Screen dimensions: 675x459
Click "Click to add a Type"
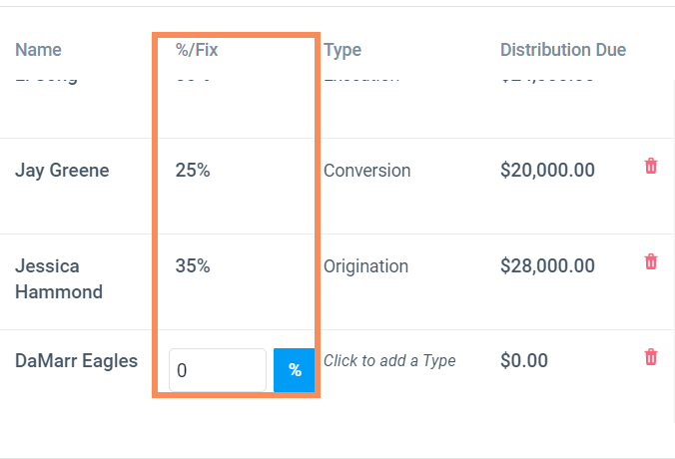(389, 361)
